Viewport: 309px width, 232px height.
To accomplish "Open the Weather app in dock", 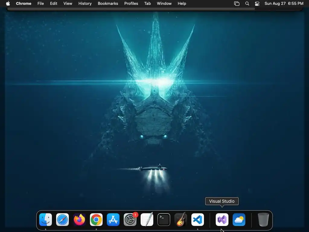I will tap(239, 220).
